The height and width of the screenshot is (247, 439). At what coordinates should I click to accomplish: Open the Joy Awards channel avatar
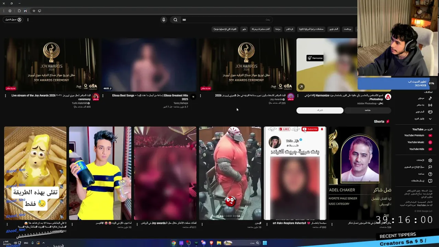(x=290, y=97)
